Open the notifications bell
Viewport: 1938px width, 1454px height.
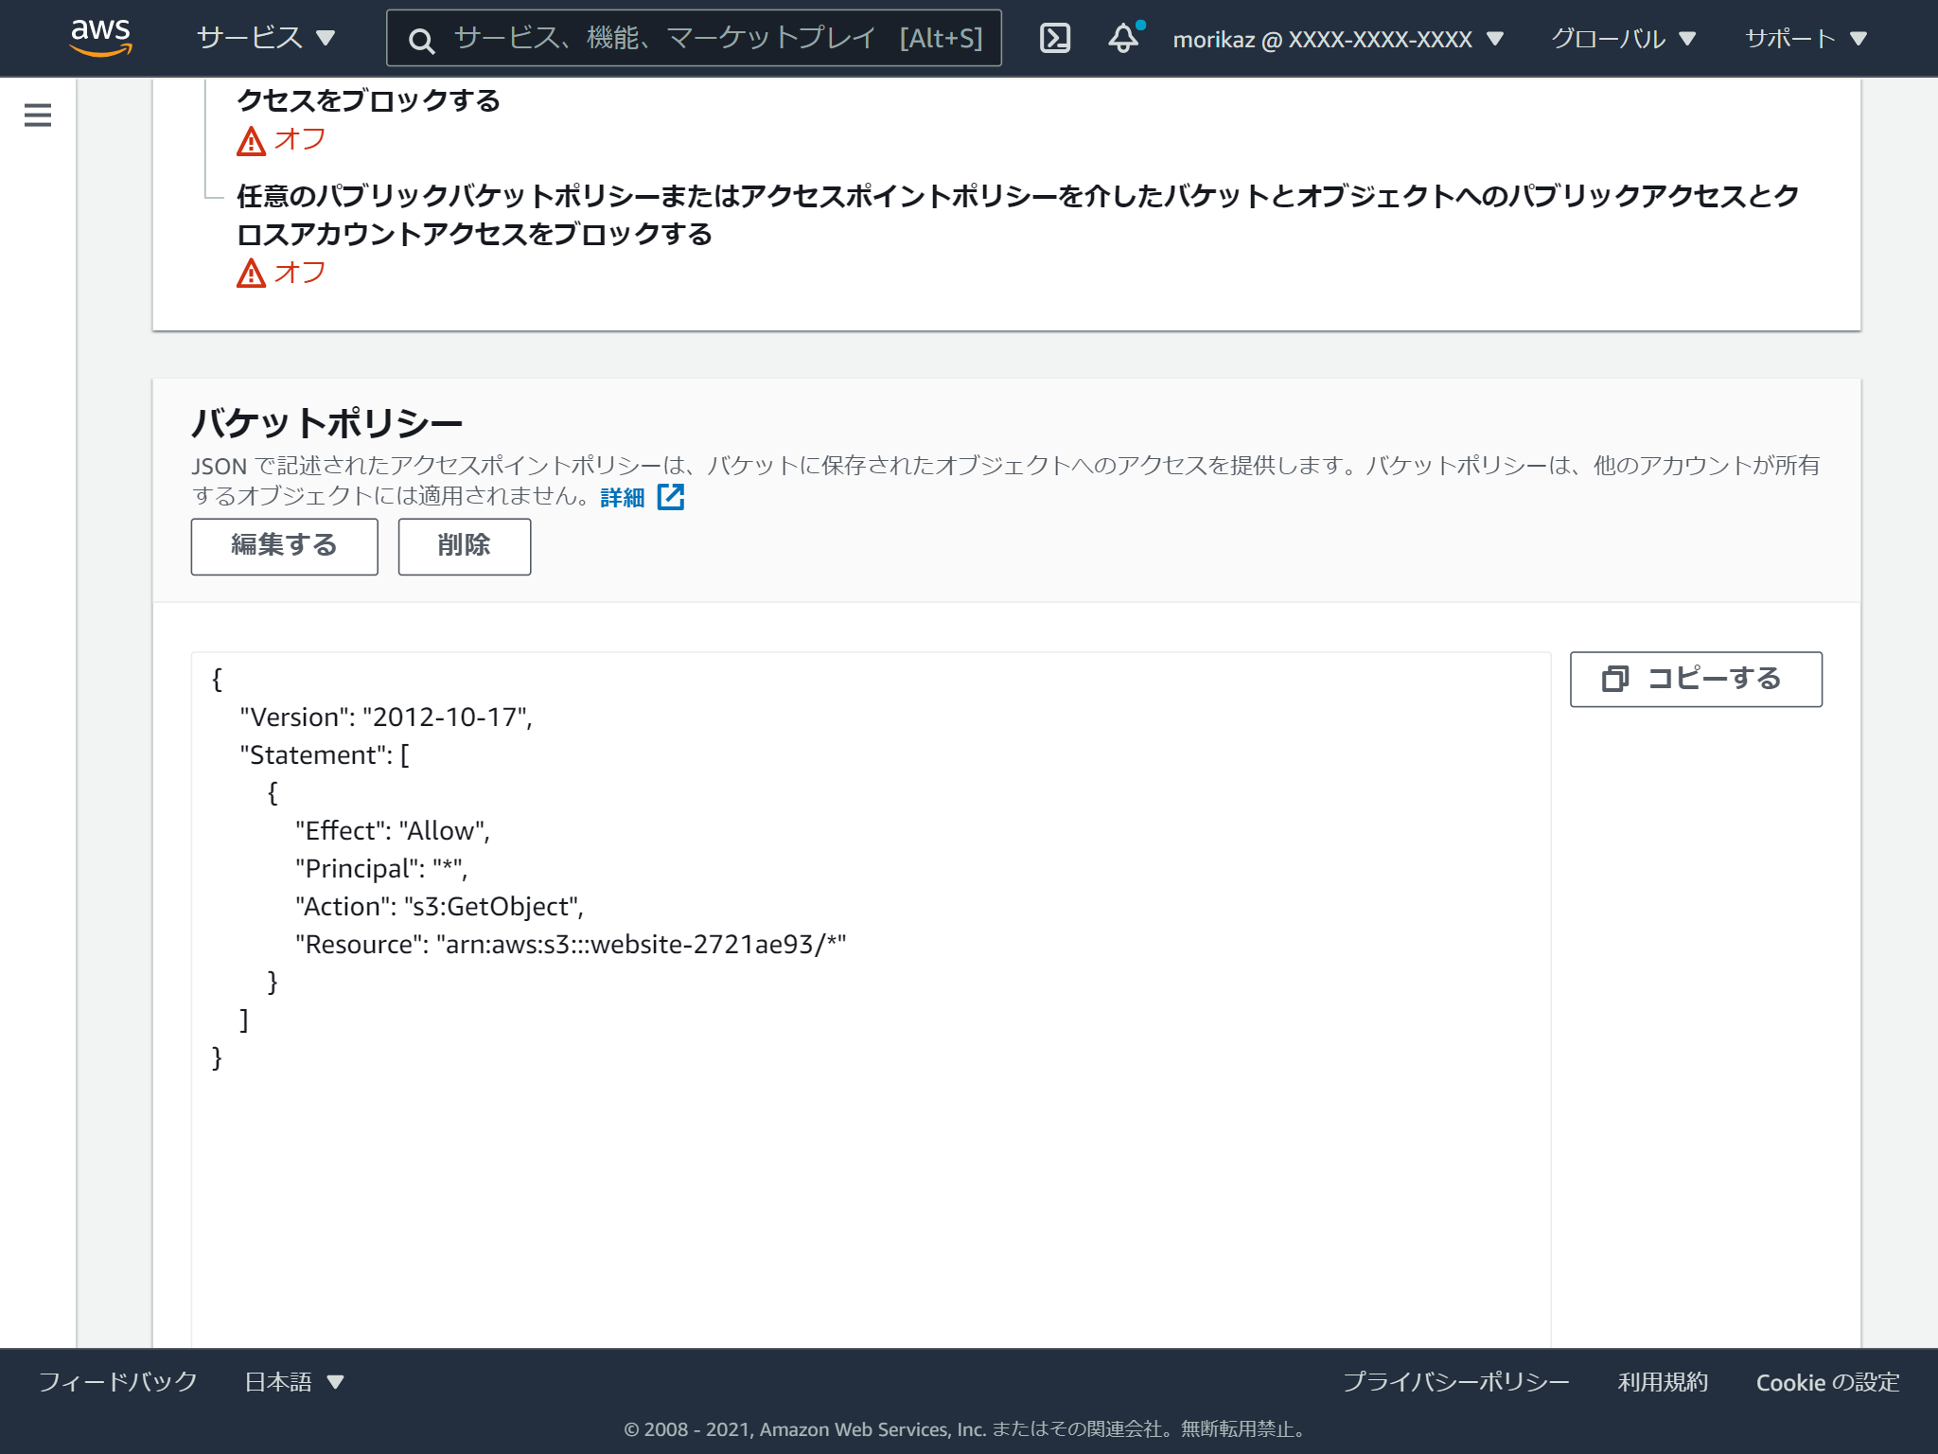coord(1124,39)
